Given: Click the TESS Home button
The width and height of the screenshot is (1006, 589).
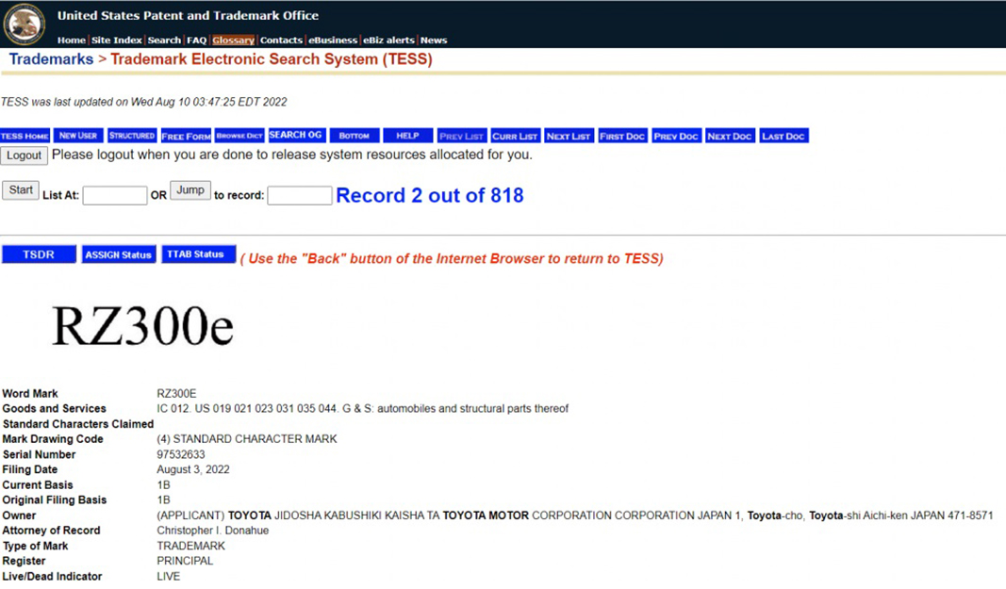Looking at the screenshot, I should [25, 136].
